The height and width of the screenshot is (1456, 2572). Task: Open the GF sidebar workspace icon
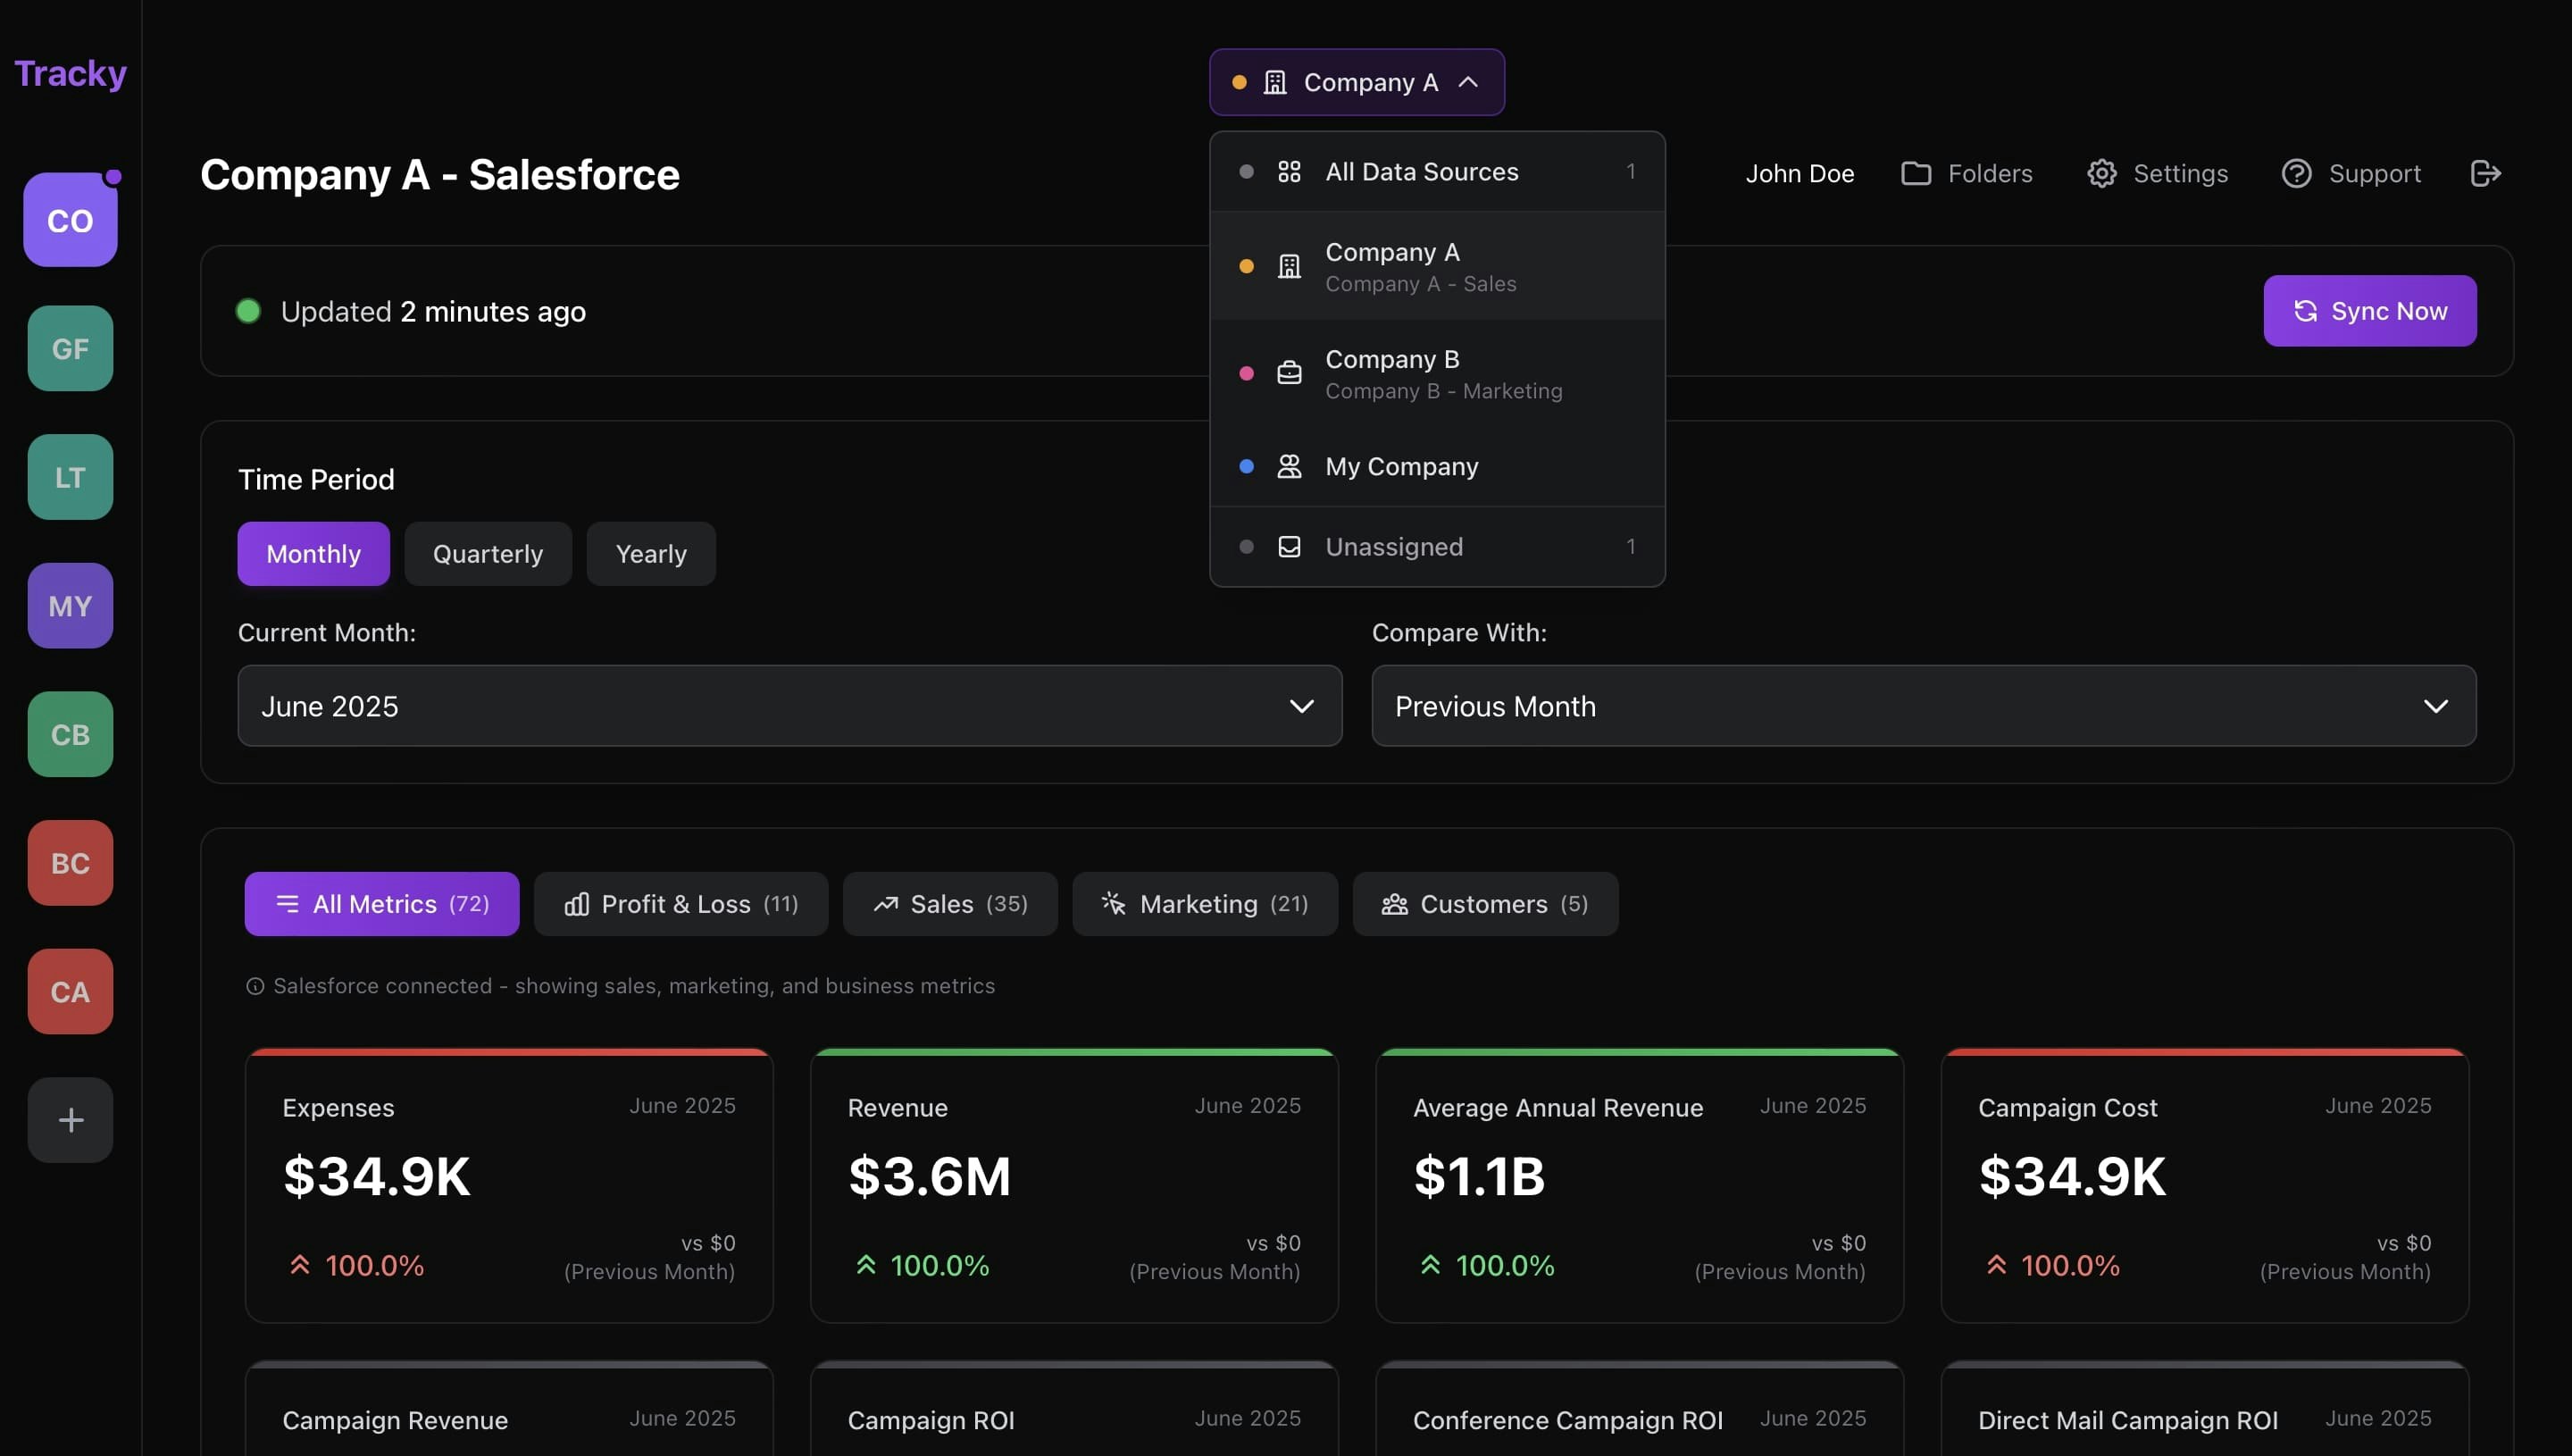[70, 348]
